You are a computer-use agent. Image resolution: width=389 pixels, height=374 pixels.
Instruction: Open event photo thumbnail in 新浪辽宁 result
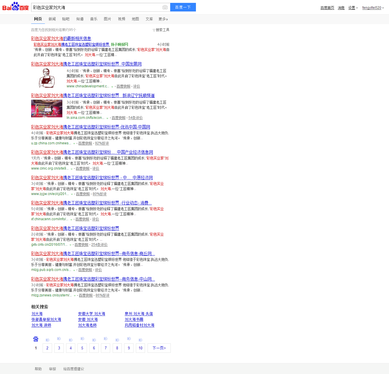point(47,109)
